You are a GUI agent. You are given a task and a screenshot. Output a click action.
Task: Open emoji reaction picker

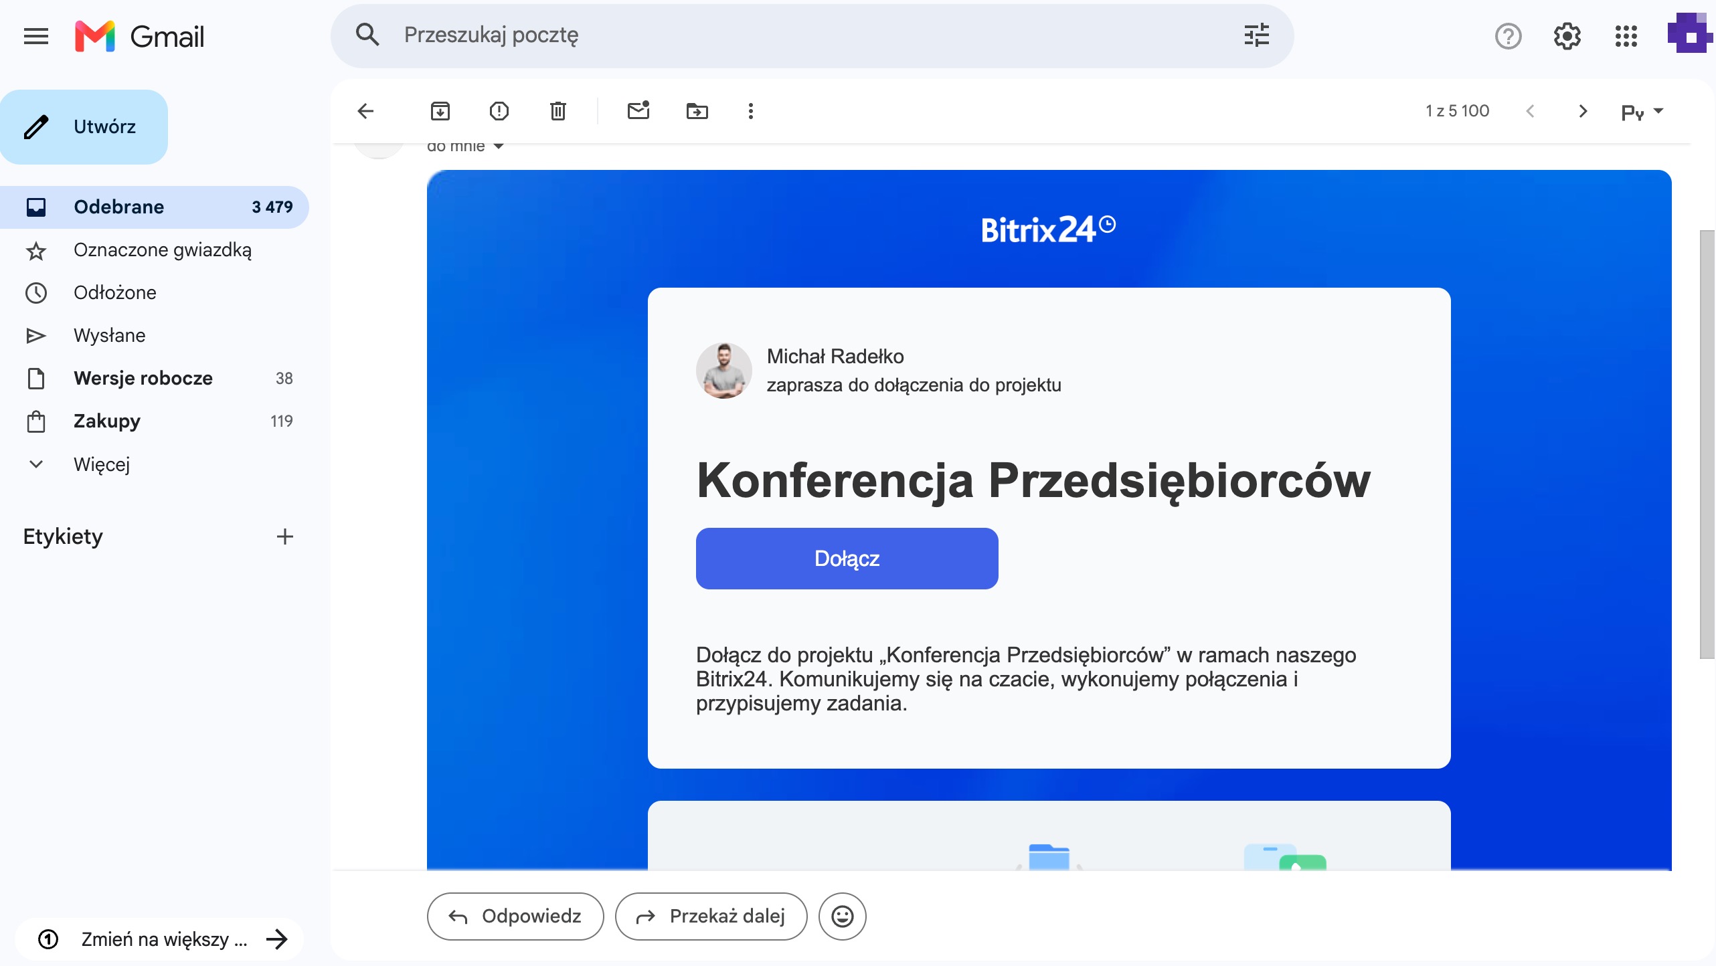point(843,916)
